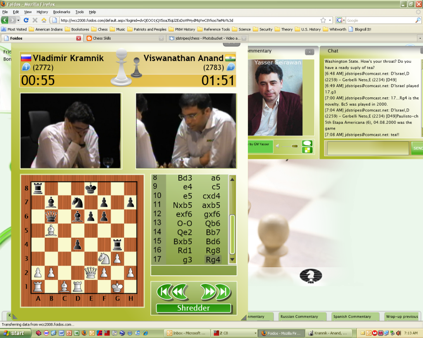Close the Commentary panel

pyautogui.click(x=309, y=52)
